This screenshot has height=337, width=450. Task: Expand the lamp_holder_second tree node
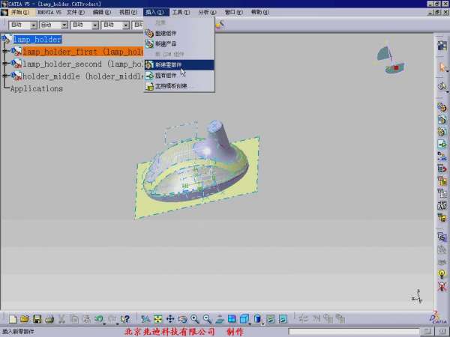click(5, 64)
